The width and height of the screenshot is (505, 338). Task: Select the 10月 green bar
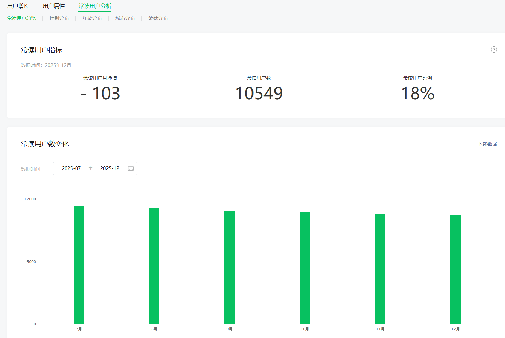[x=305, y=268]
